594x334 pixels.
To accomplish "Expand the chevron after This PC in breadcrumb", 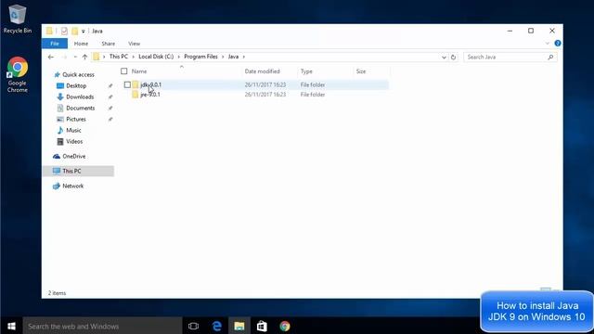I will click(x=134, y=57).
